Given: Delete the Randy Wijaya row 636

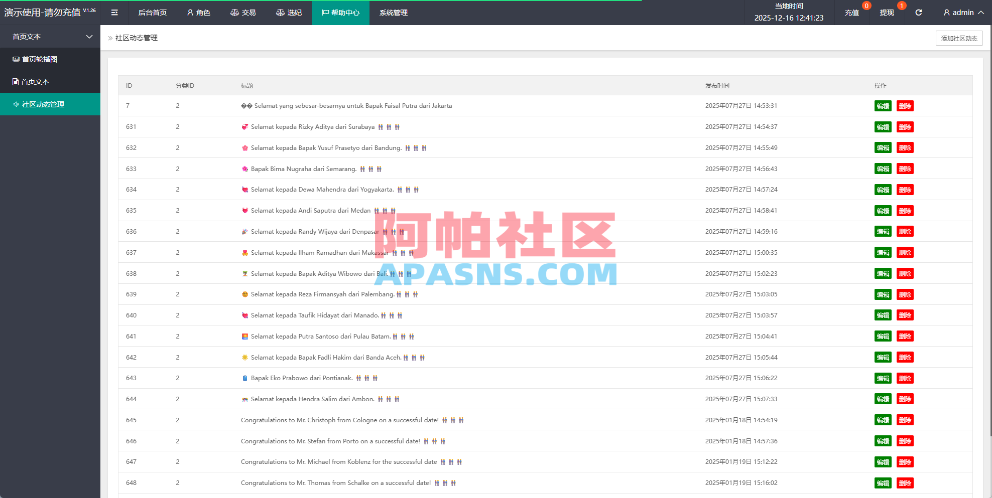Looking at the screenshot, I should (x=905, y=232).
